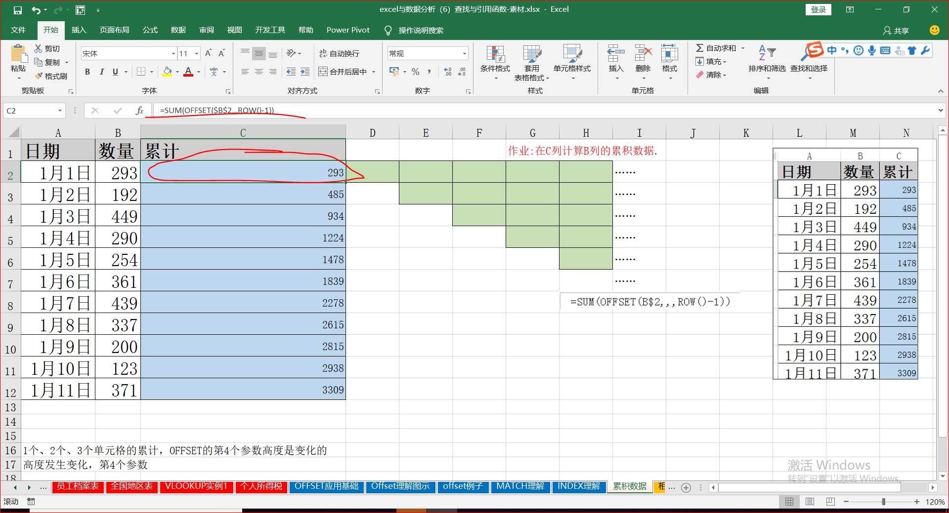Toggle Wrap Text (自动换行)

339,53
